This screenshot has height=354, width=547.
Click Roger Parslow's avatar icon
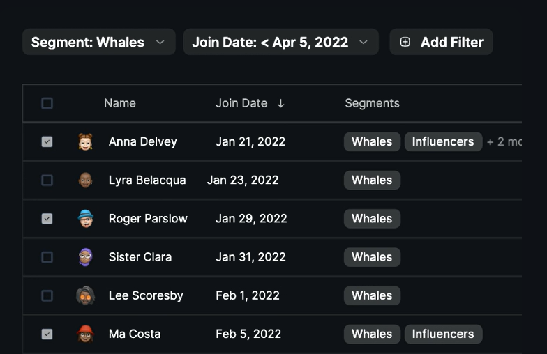[x=85, y=219]
